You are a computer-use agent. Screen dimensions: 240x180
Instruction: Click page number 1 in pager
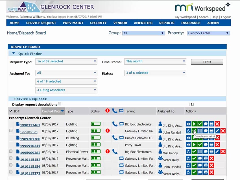tap(191, 104)
